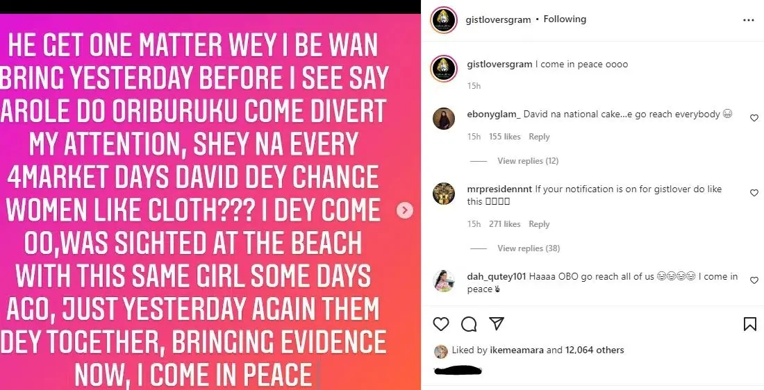Open ebonyglam_ commenter avatar
Viewport: 764px width, 390px height.
444,119
